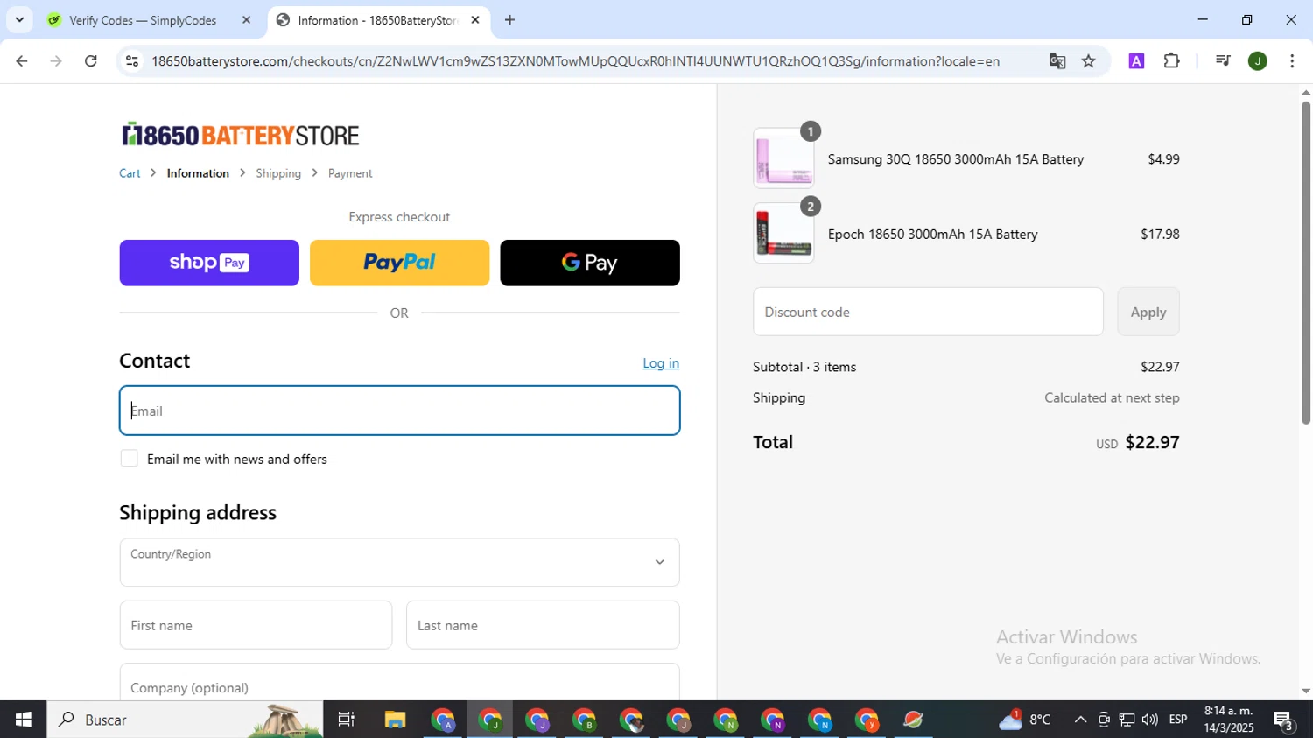Image resolution: width=1313 pixels, height=738 pixels.
Task: Bookmark this page with the star icon
Action: 1089,61
